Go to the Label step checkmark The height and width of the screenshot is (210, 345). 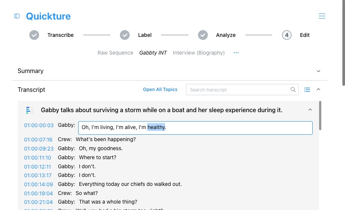click(125, 35)
